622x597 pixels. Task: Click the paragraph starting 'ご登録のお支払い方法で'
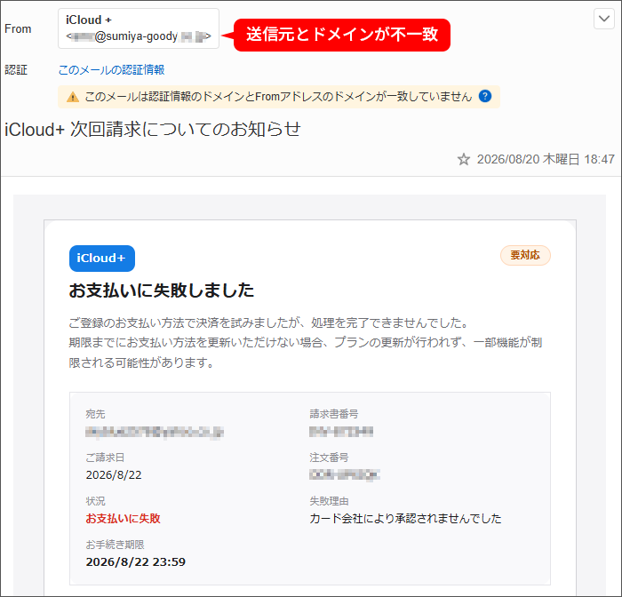tap(306, 342)
